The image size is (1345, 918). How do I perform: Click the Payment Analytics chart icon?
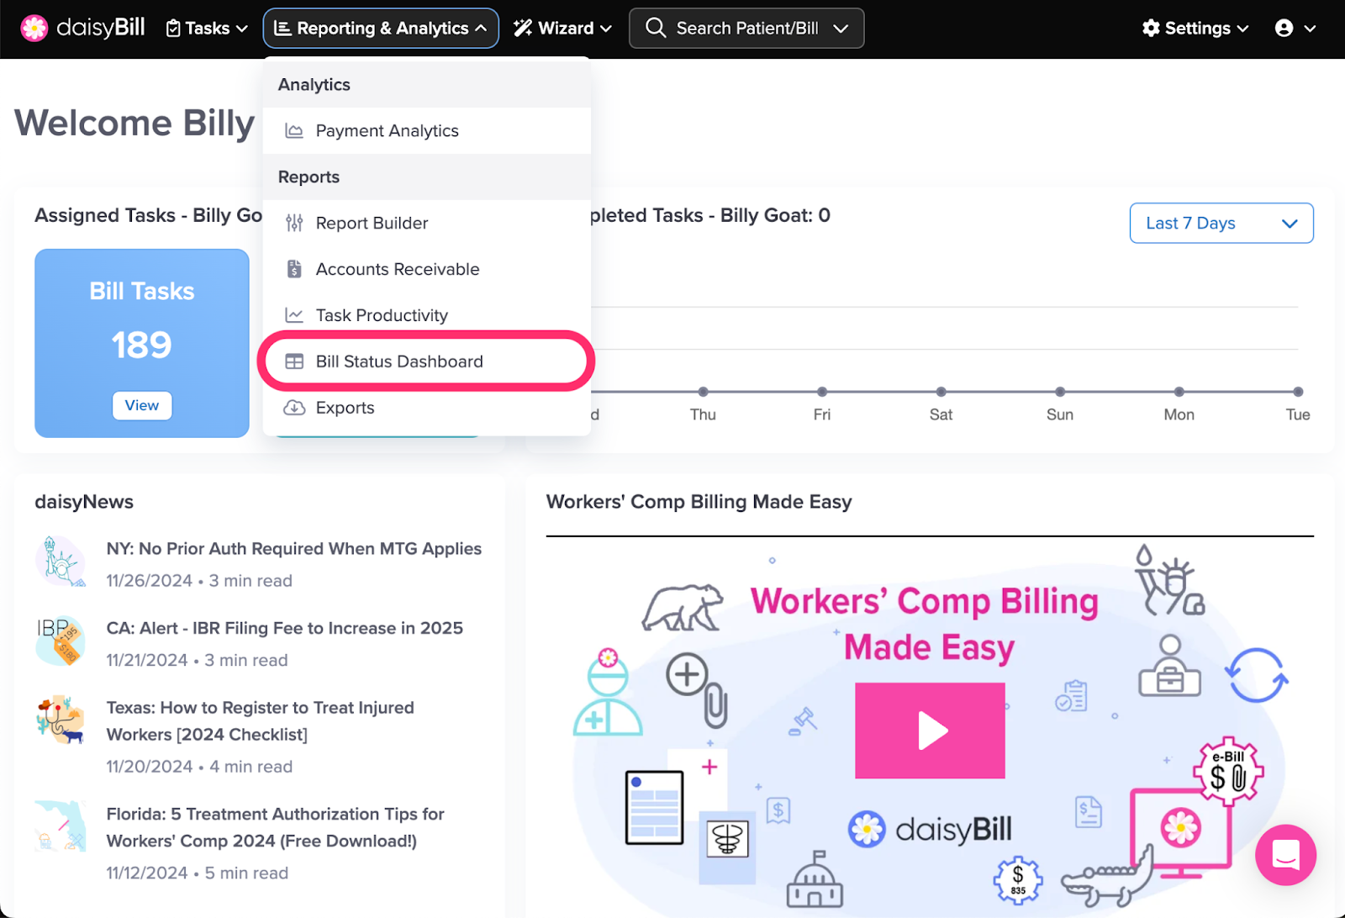point(294,131)
